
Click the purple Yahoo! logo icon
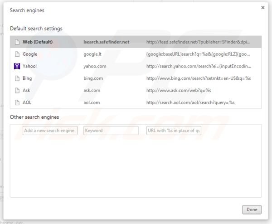17,66
